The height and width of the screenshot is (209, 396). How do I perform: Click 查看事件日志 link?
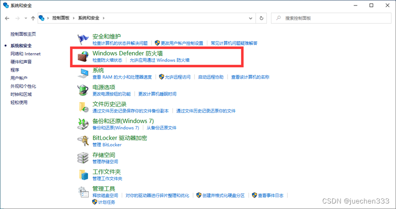coord(271,196)
